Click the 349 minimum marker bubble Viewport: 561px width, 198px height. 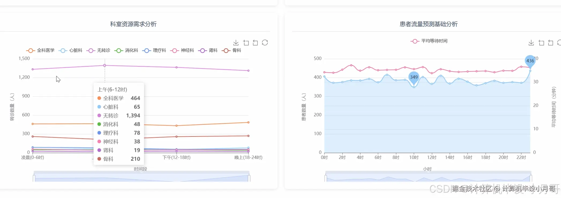point(414,78)
